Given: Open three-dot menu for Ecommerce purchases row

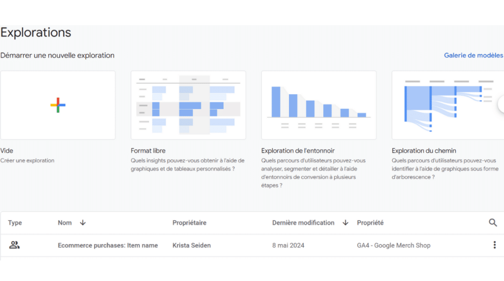Looking at the screenshot, I should tap(494, 245).
